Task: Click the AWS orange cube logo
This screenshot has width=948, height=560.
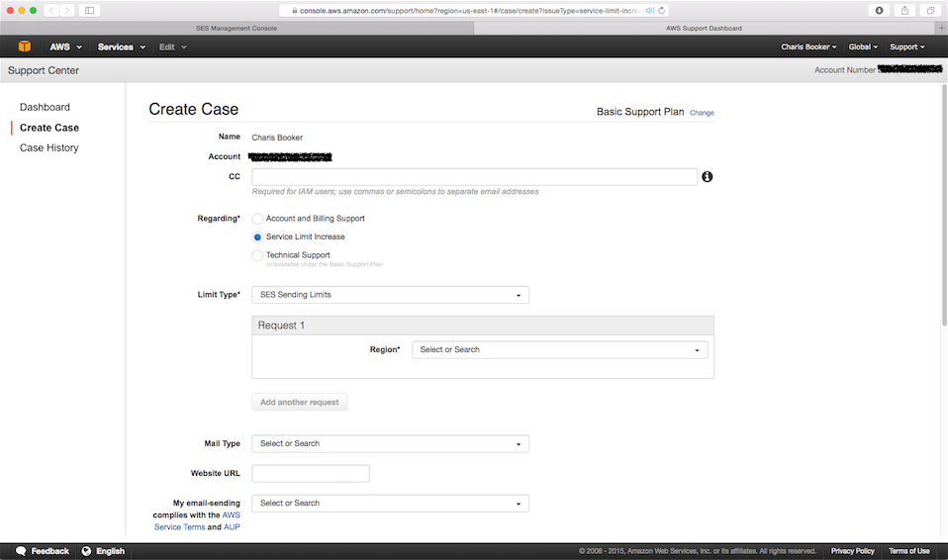Action: tap(24, 47)
